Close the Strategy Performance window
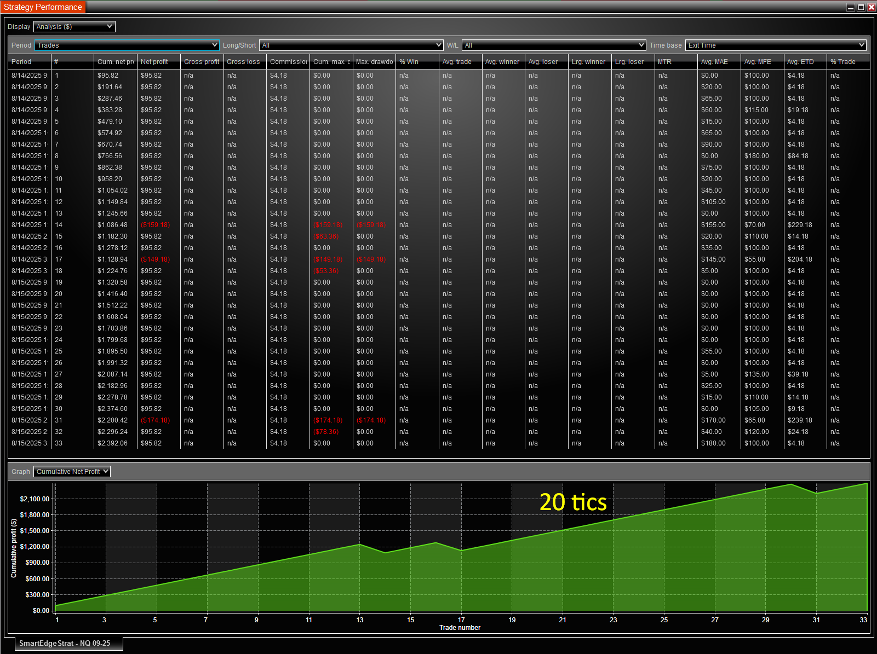The height and width of the screenshot is (654, 877). tap(871, 7)
